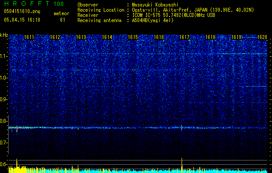
Task: Select the 1615 time marker
Action: (133, 37)
